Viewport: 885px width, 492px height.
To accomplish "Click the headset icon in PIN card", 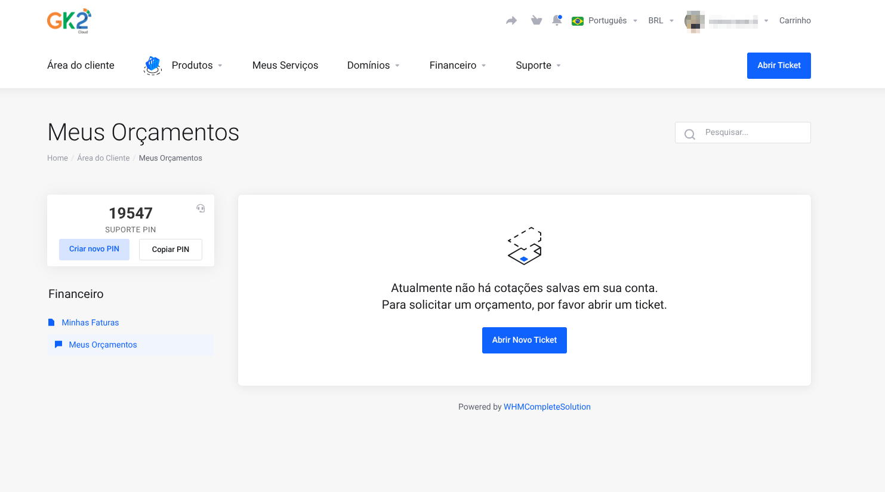I will (x=201, y=208).
